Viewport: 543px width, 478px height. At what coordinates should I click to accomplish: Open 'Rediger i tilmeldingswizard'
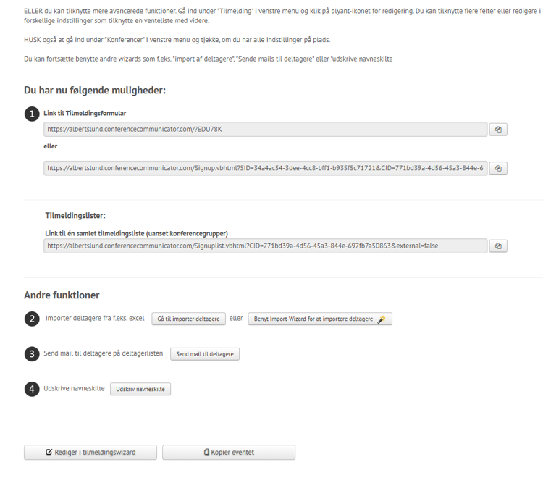[x=90, y=453]
